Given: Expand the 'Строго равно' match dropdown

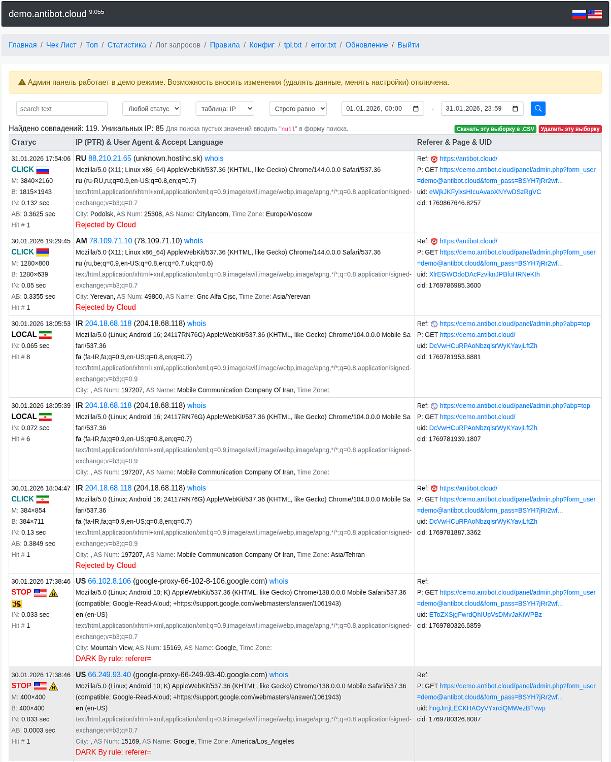Looking at the screenshot, I should pyautogui.click(x=297, y=109).
